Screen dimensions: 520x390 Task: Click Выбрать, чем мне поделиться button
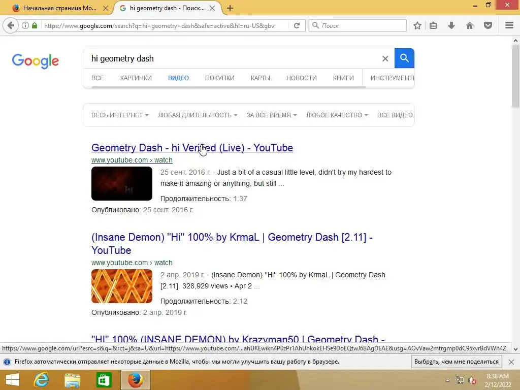[457, 362]
